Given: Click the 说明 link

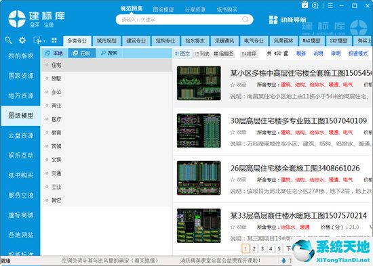Looking at the screenshot, I should pyautogui.click(x=318, y=53).
